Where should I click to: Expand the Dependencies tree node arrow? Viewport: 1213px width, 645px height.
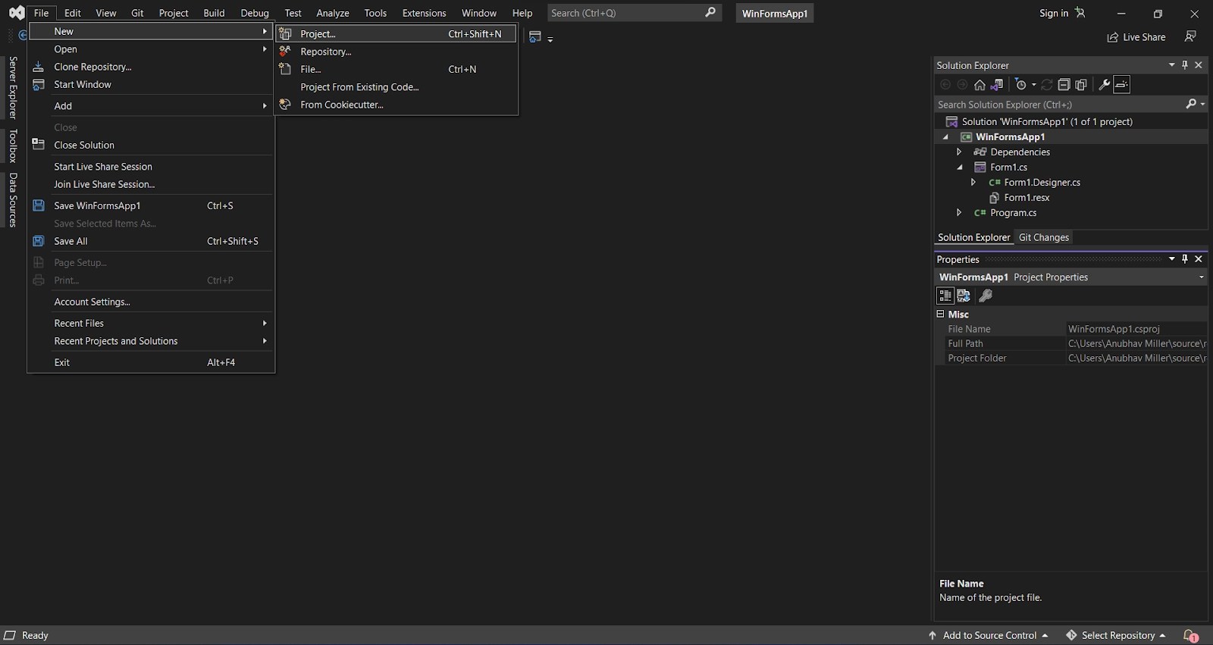[959, 152]
